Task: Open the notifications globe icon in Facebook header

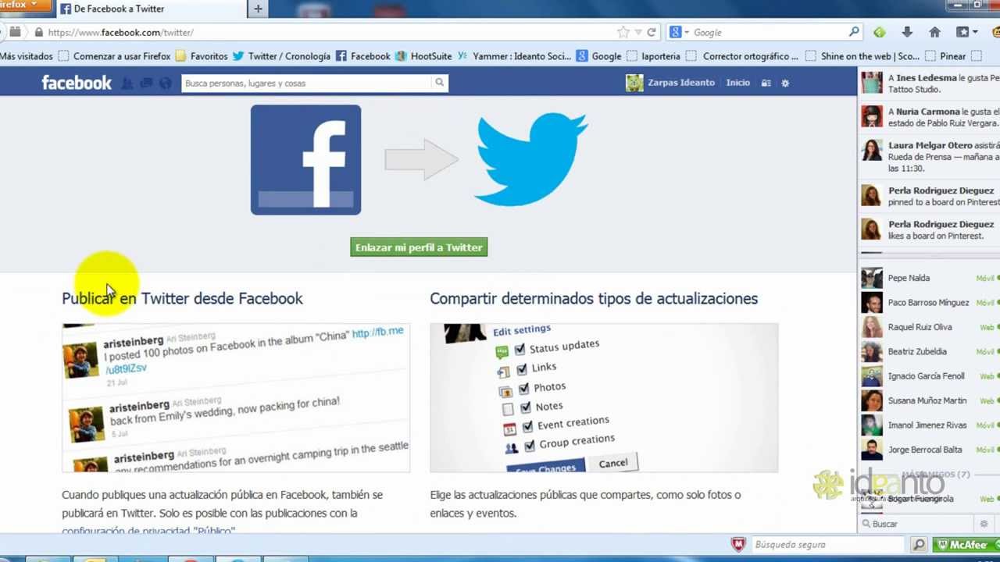Action: [165, 83]
